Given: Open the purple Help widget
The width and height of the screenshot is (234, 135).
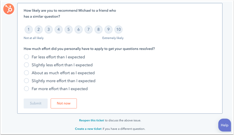Looking at the screenshot, I should 224,125.
